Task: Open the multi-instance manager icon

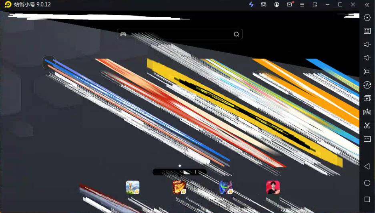Action: pyautogui.click(x=367, y=98)
